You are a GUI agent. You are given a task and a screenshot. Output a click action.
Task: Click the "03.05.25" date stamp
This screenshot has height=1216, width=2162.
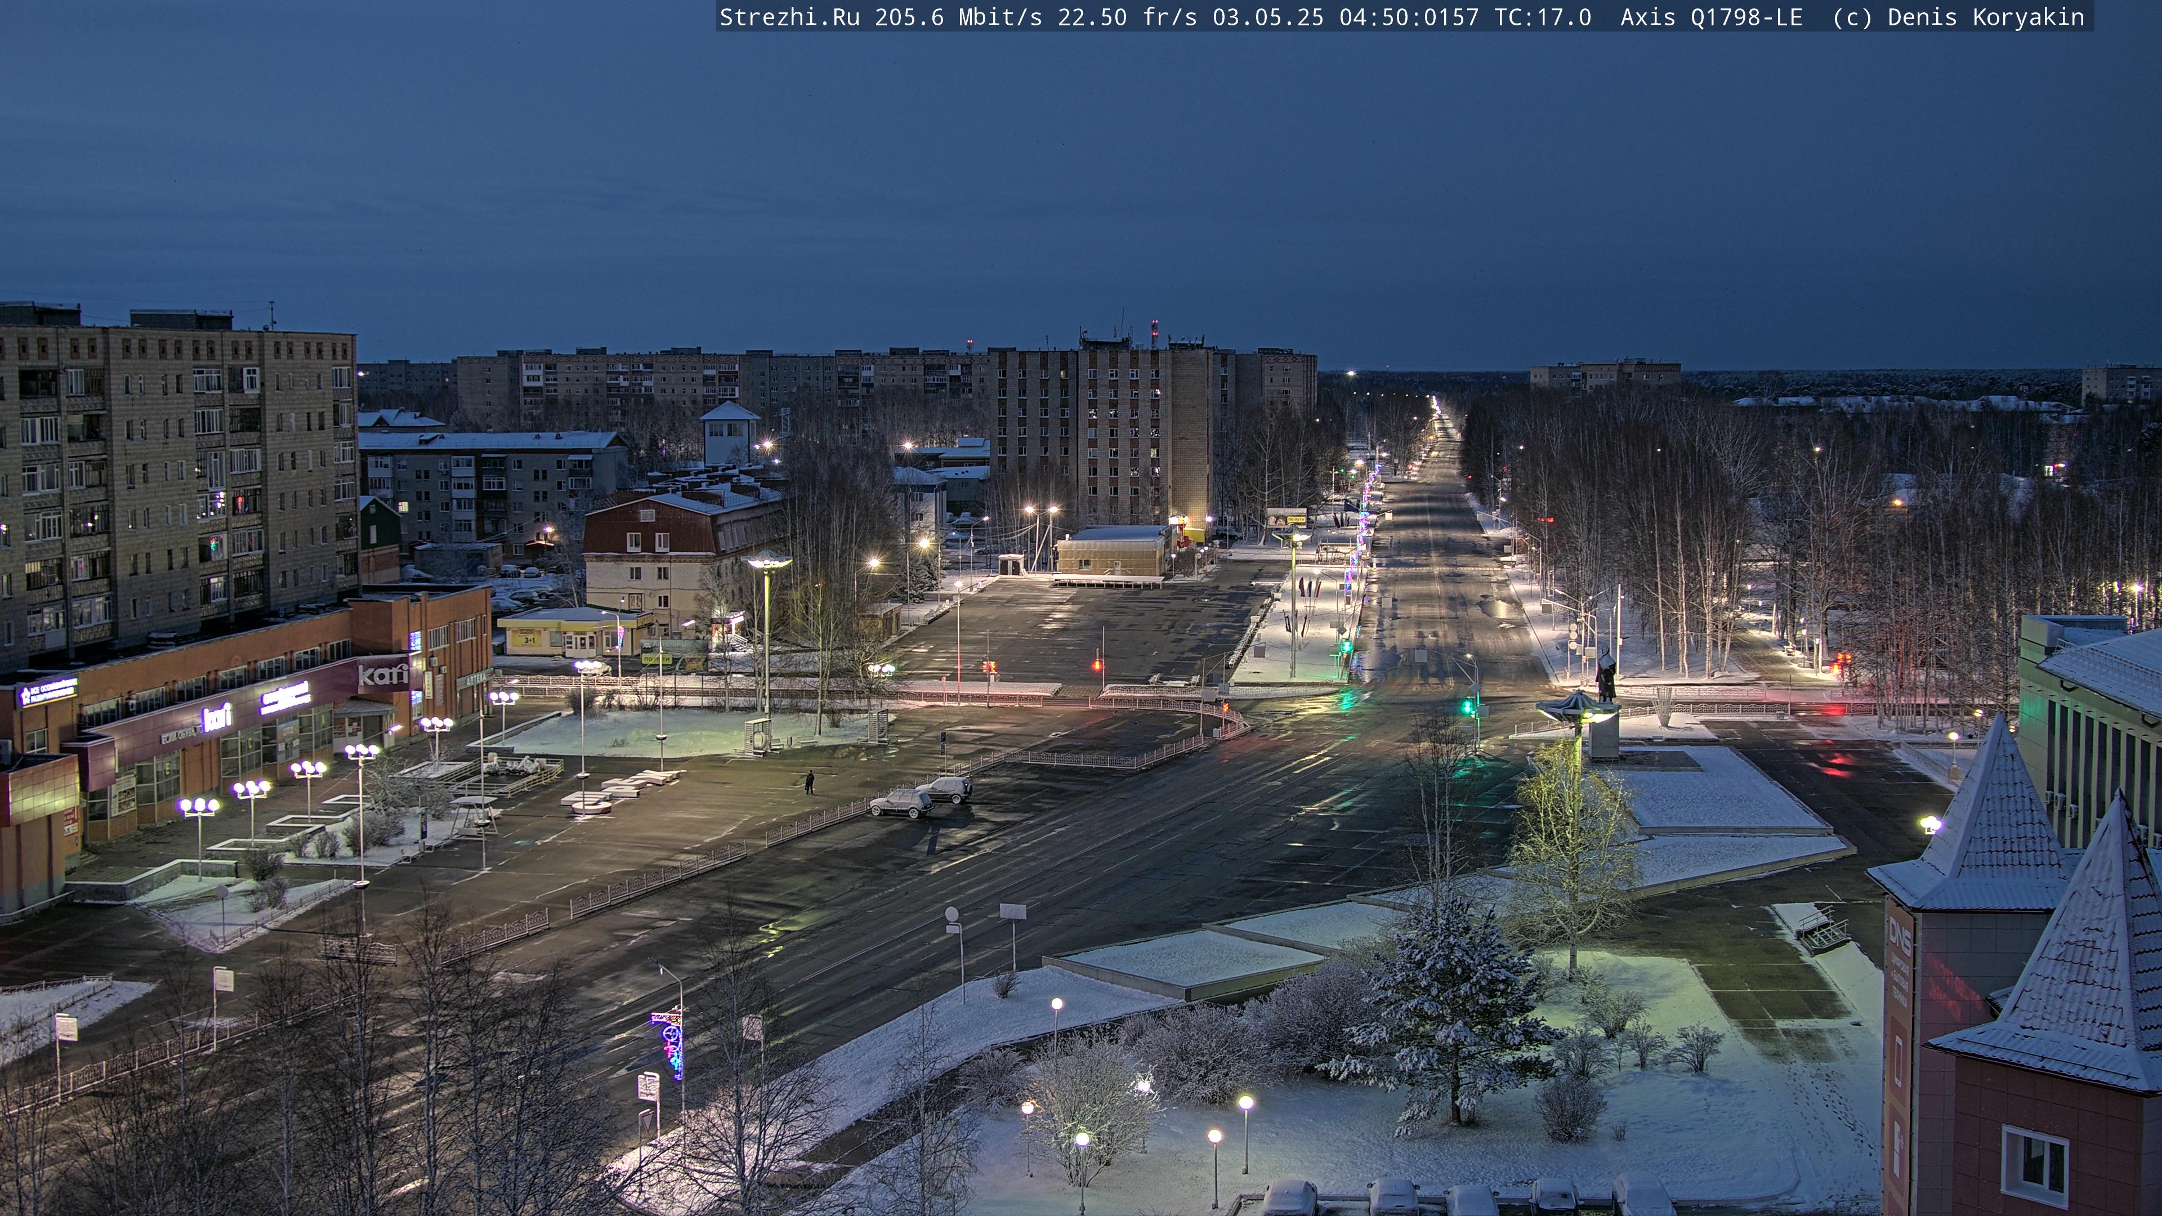tap(1267, 17)
